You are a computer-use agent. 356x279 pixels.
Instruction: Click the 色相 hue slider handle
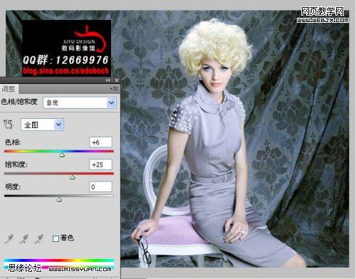click(x=62, y=155)
